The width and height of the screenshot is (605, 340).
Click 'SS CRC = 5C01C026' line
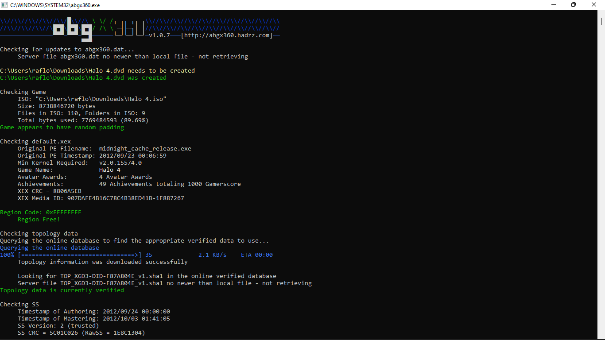(81, 333)
